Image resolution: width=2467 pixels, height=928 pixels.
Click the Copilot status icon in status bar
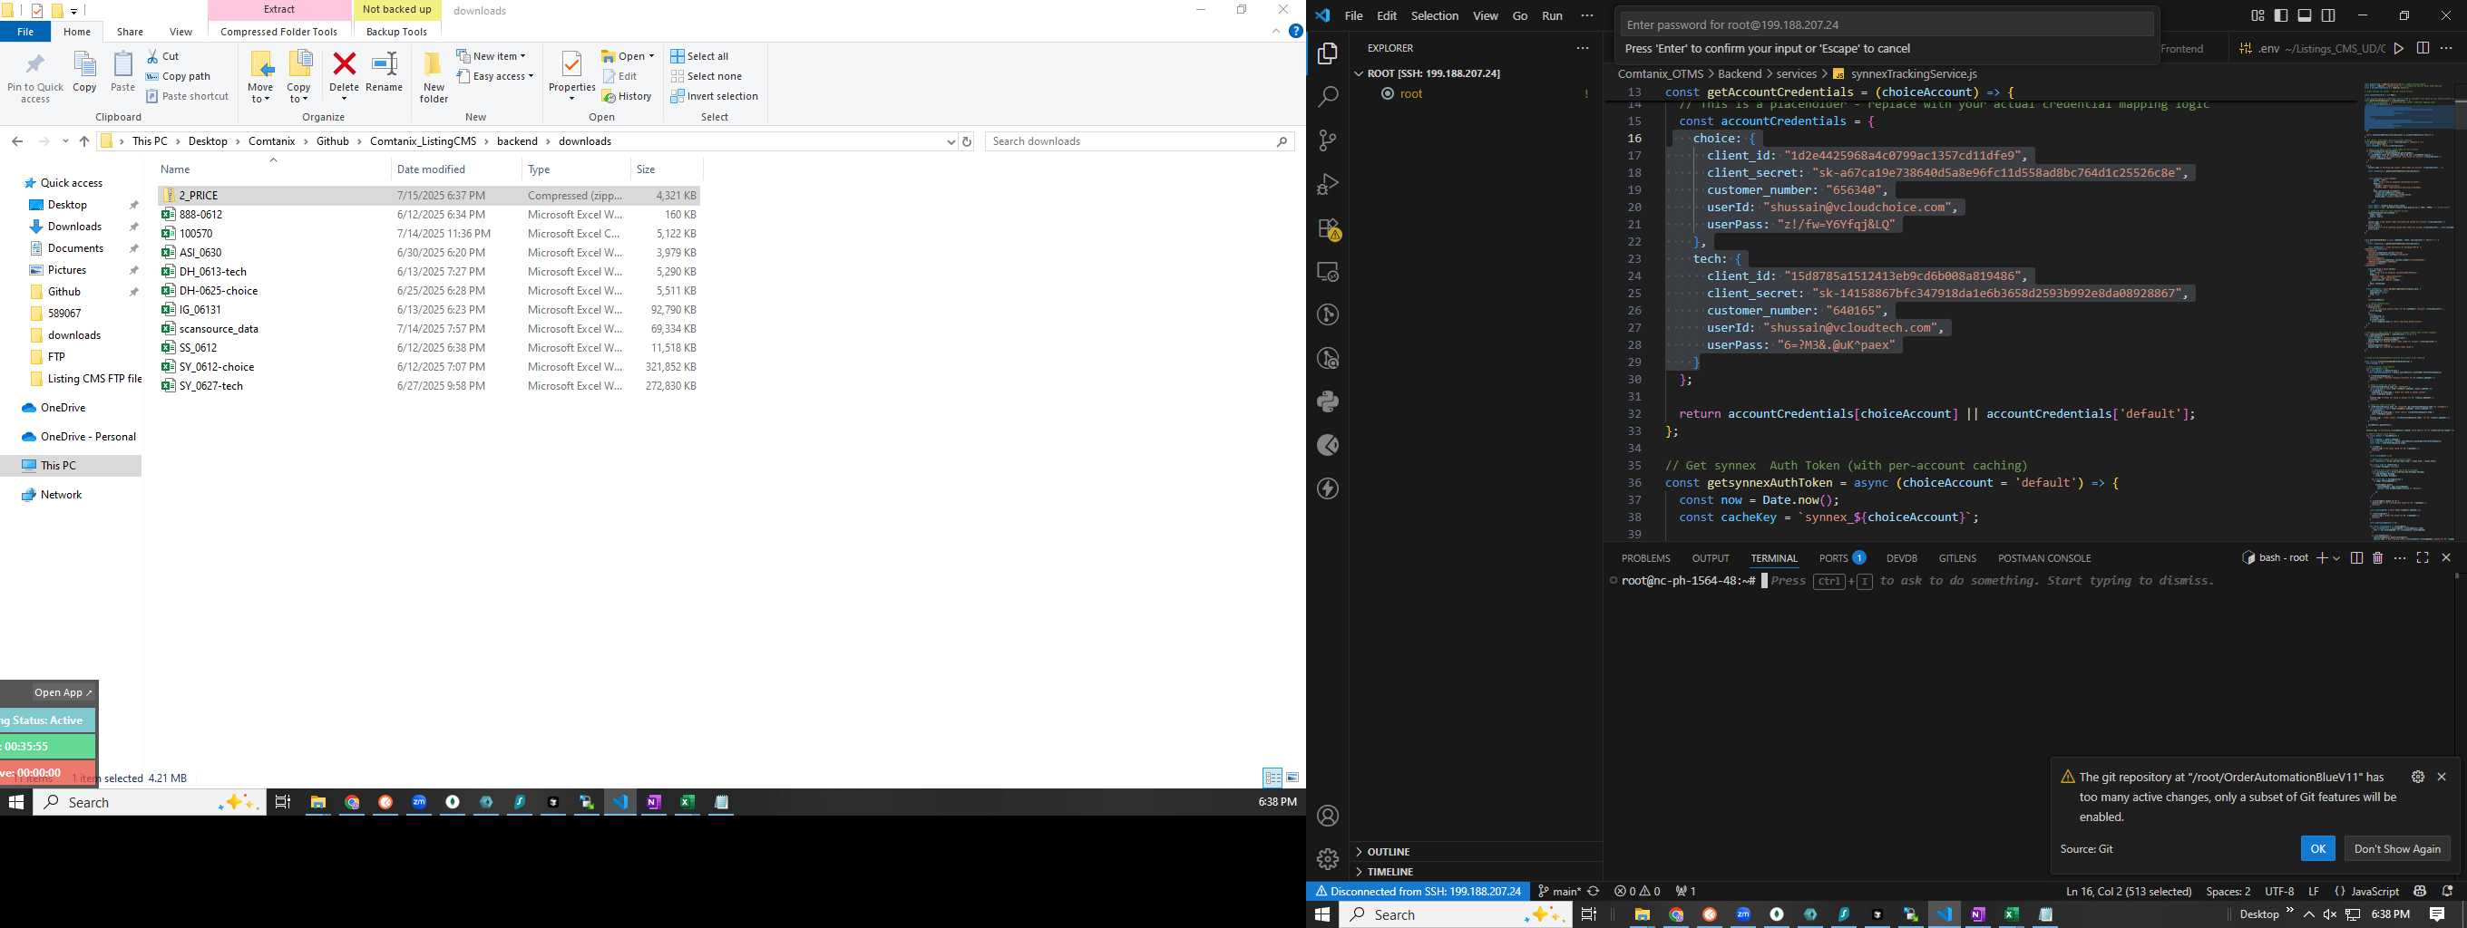click(2420, 891)
